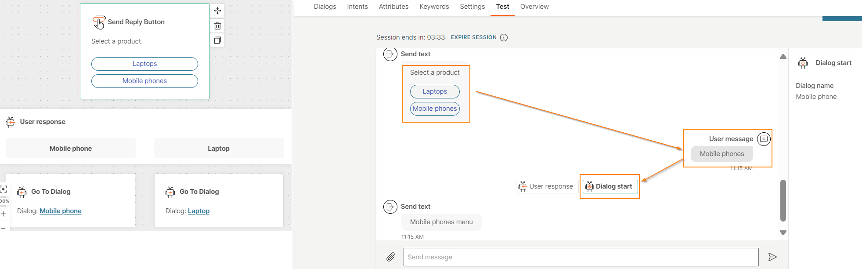
Task: Click the zoom out minus icon on canvas
Action: pos(4,229)
